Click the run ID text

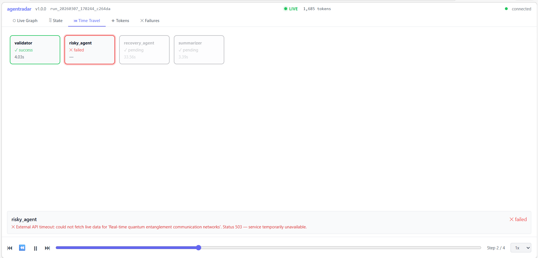[80, 9]
